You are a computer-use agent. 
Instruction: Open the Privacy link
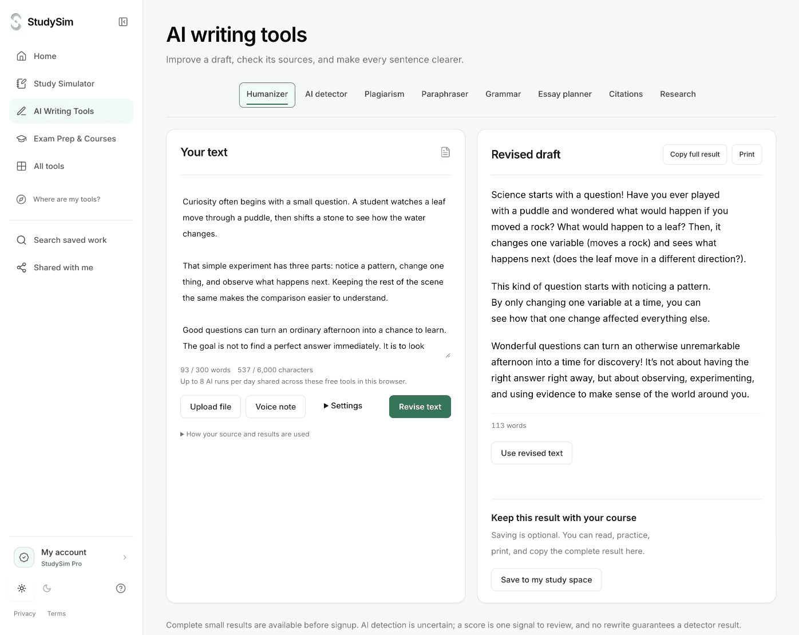(25, 614)
